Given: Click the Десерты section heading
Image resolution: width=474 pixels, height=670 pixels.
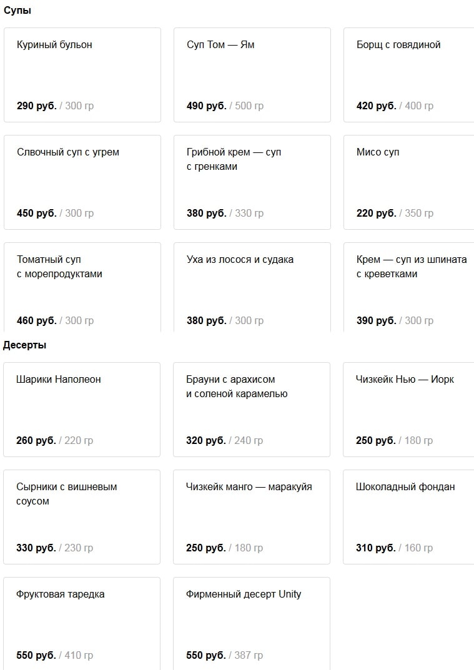Looking at the screenshot, I should coord(25,345).
